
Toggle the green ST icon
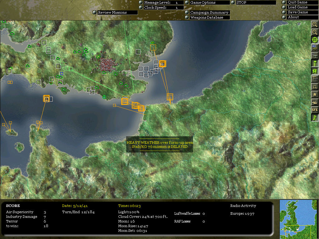tap(315, 71)
